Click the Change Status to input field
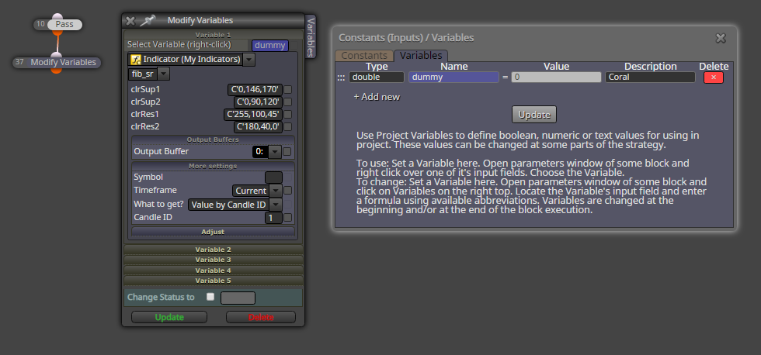The image size is (761, 355). point(238,298)
